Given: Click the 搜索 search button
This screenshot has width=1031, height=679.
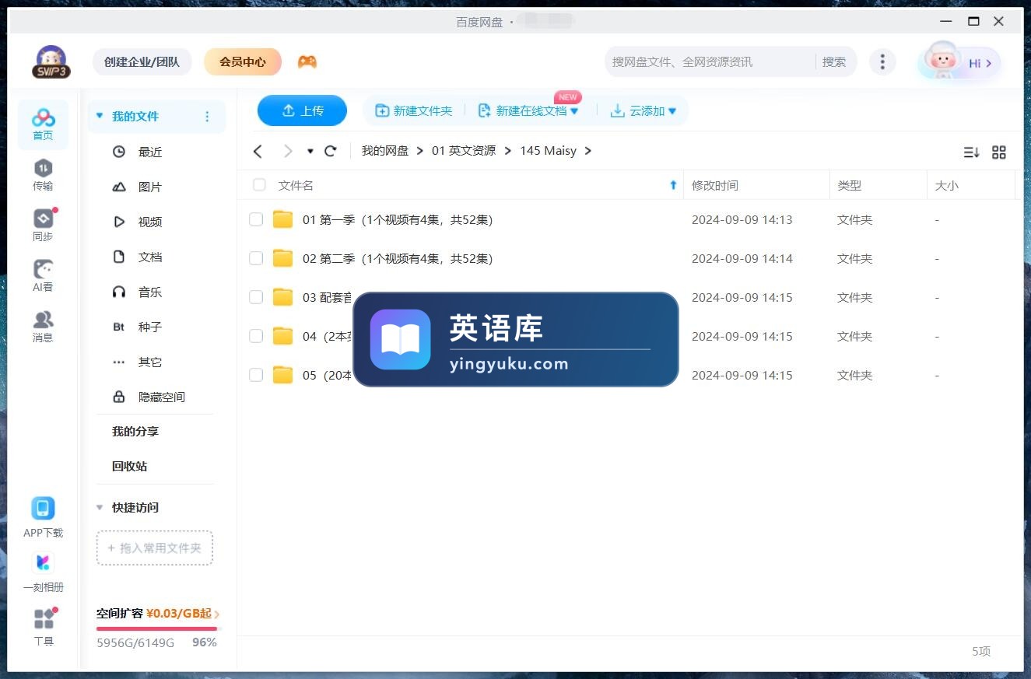Looking at the screenshot, I should (834, 61).
